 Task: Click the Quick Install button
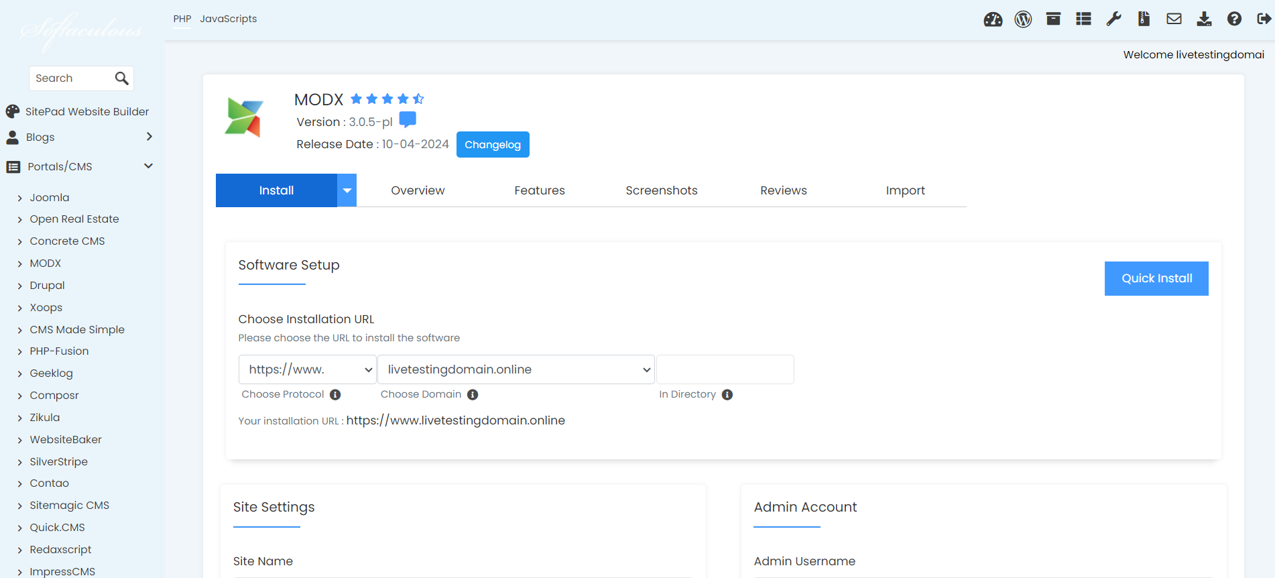tap(1156, 278)
